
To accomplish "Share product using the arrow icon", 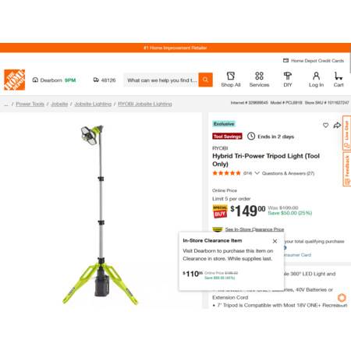I will coord(337,126).
